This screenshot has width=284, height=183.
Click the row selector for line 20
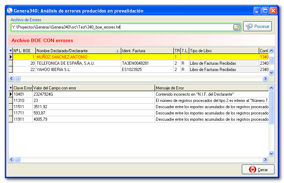pyautogui.click(x=11, y=63)
